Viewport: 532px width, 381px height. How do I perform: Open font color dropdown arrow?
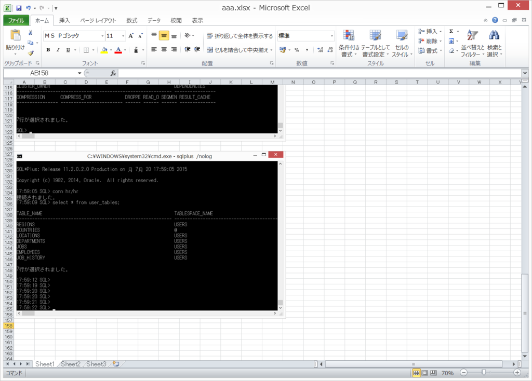point(125,50)
